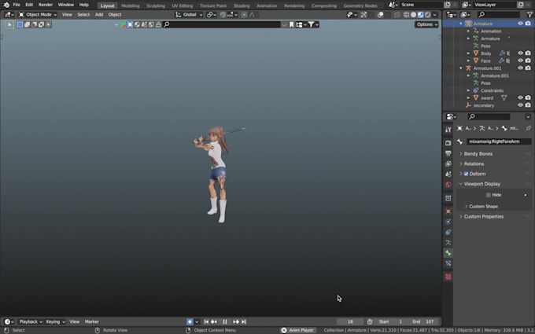Hide Armature in viewport via eye icon
The width and height of the screenshot is (535, 334).
(x=520, y=24)
